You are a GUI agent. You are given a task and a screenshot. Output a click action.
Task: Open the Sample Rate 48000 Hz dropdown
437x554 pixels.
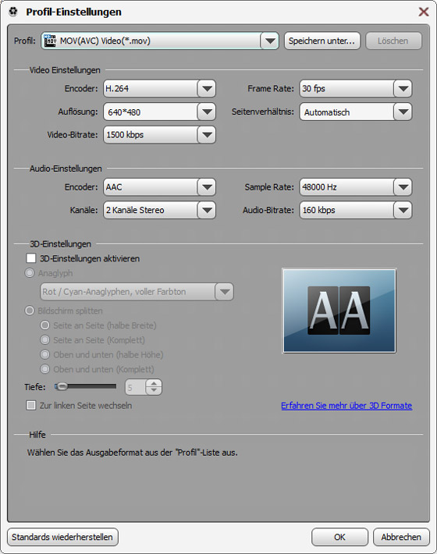(403, 187)
